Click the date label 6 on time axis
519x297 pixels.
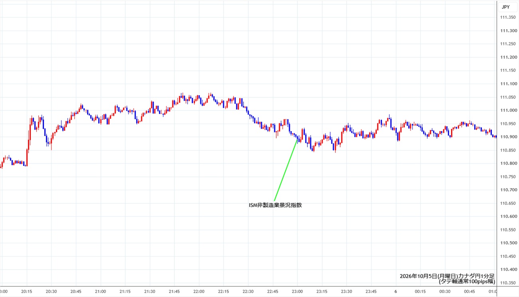click(396, 291)
